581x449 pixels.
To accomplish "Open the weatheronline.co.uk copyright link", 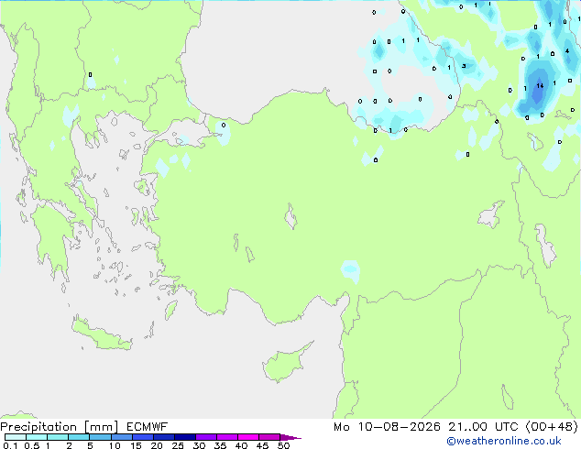I will 504,441.
